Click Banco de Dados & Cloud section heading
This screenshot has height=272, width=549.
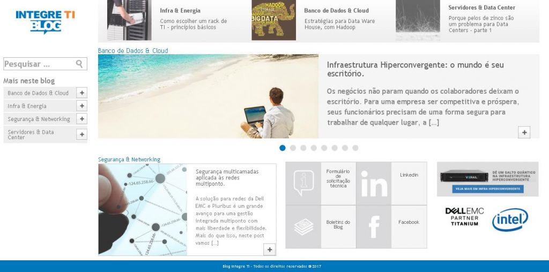coord(133,51)
